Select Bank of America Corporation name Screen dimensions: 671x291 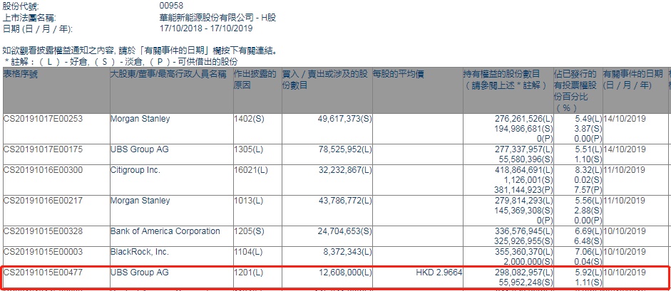click(x=165, y=231)
